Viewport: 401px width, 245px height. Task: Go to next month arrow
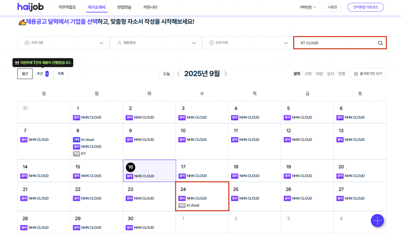(x=225, y=74)
